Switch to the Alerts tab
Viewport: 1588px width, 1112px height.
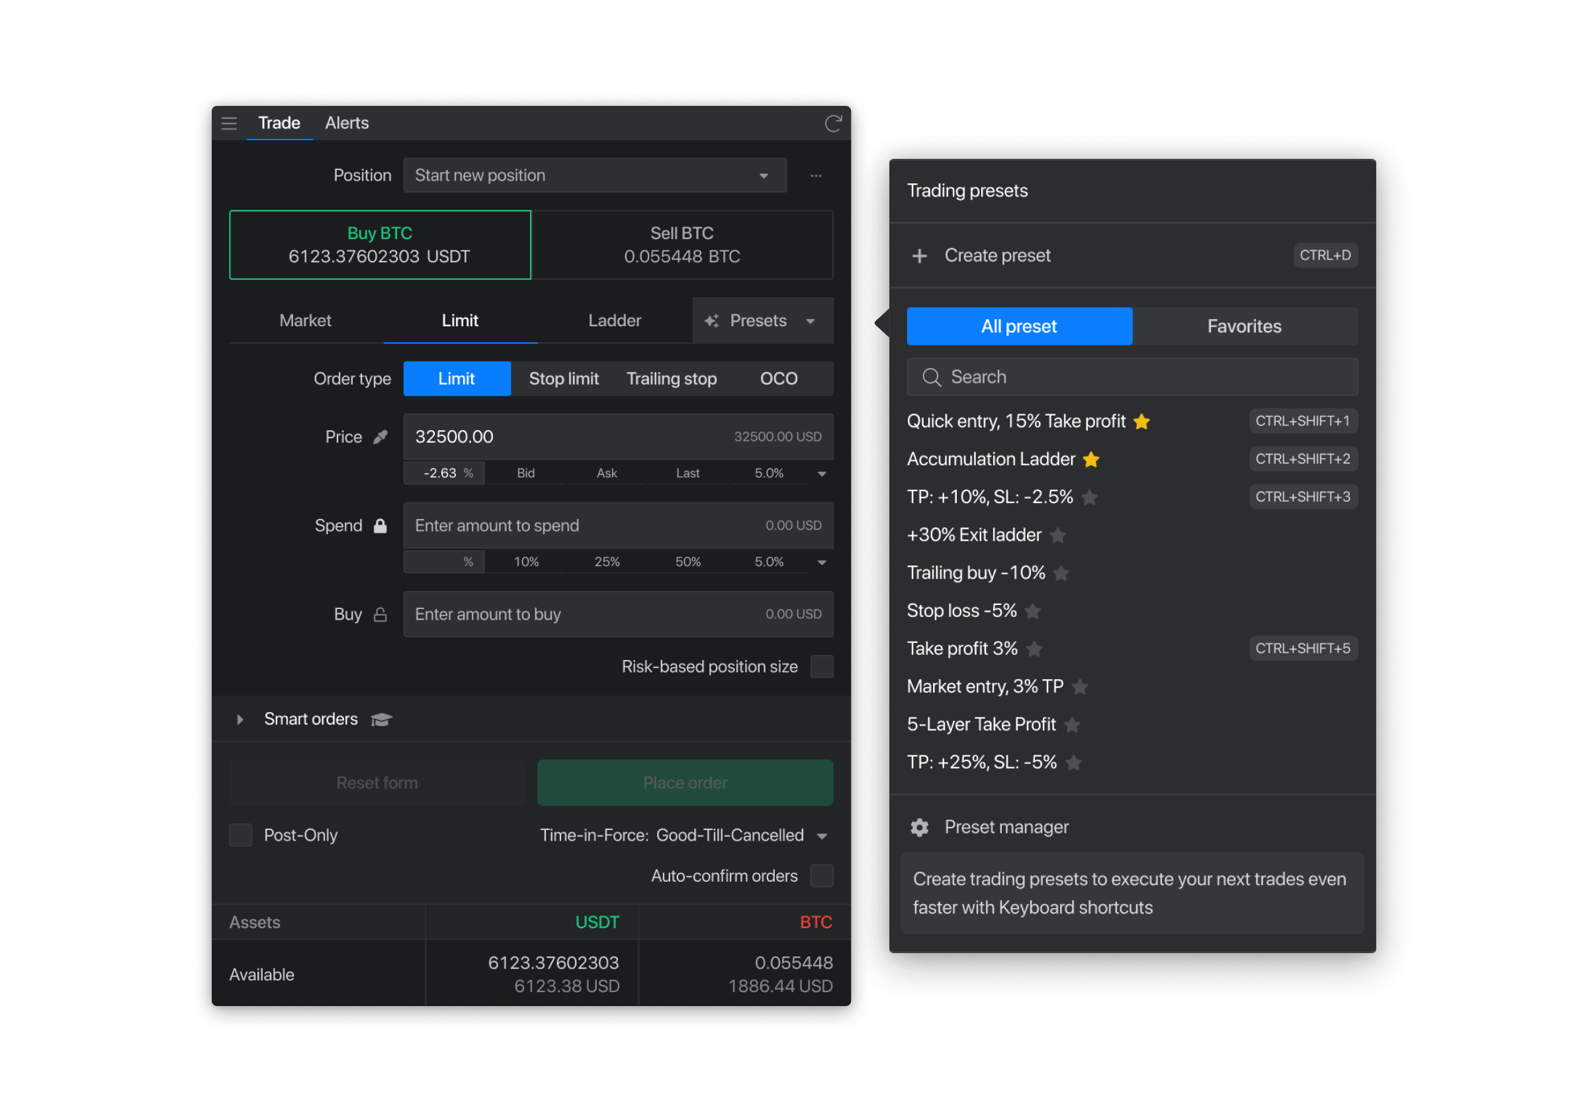(347, 123)
